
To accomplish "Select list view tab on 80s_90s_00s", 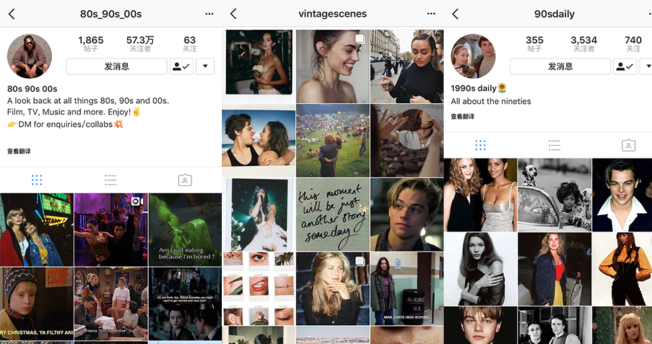I will click(111, 180).
